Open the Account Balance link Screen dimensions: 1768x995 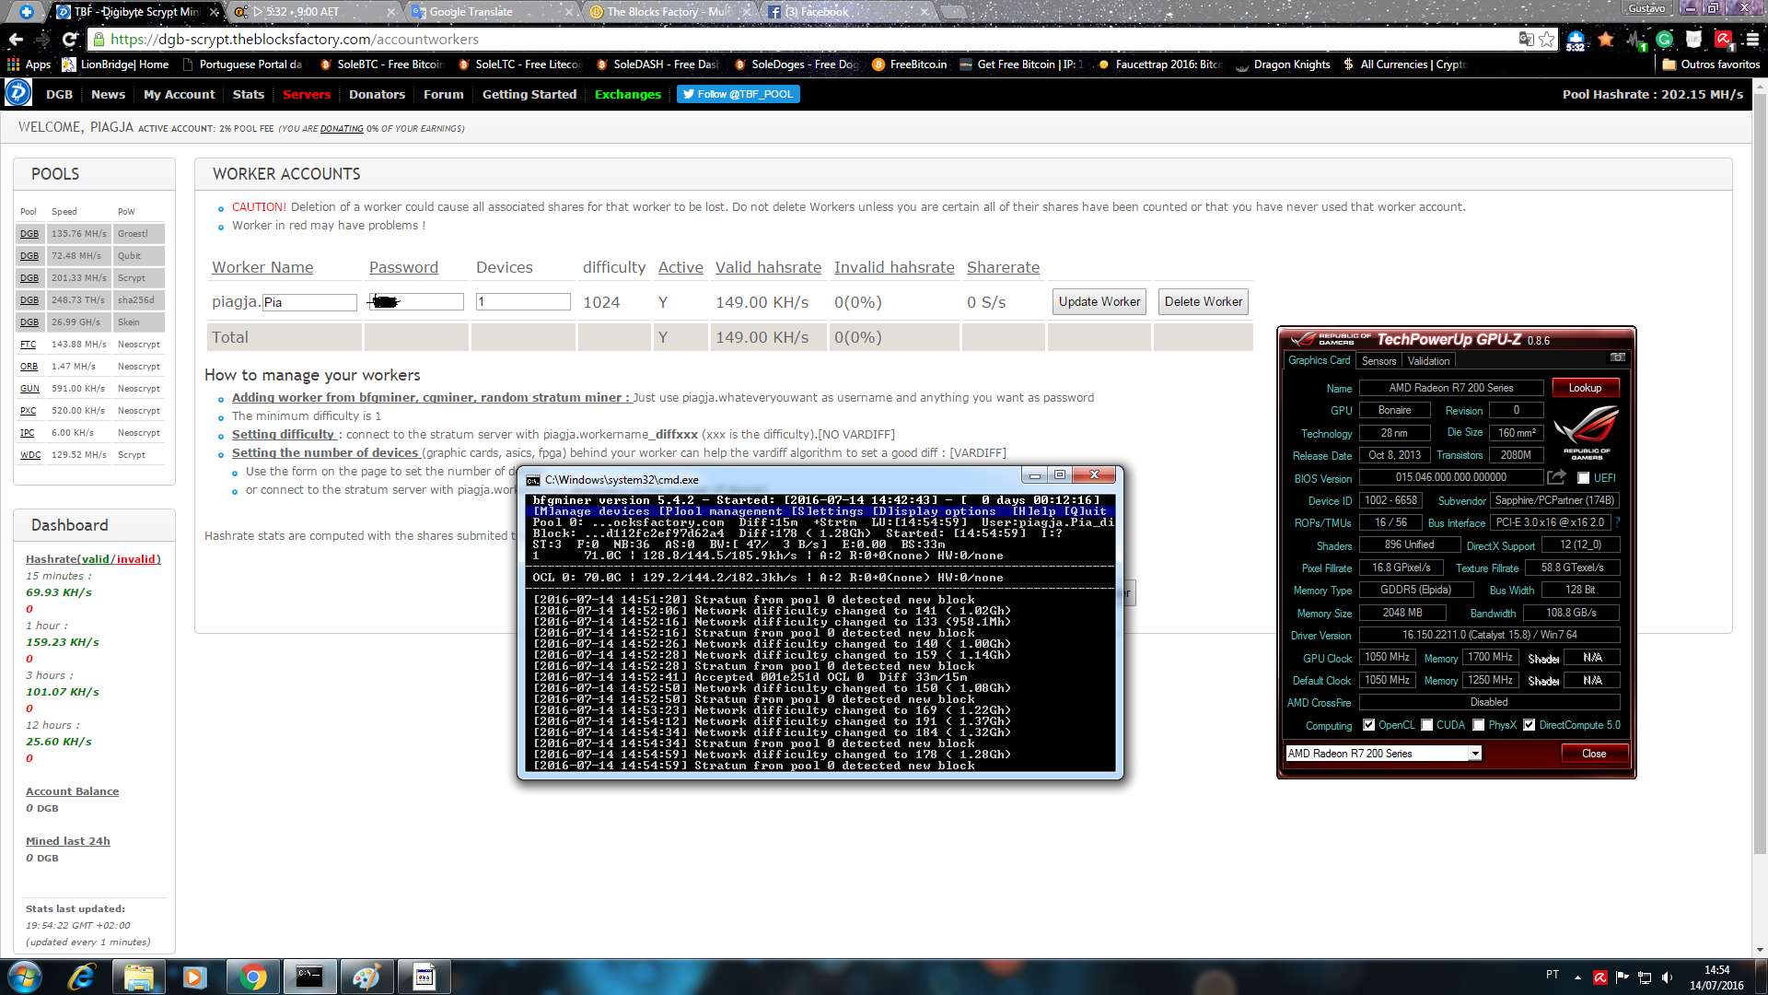pos(72,791)
